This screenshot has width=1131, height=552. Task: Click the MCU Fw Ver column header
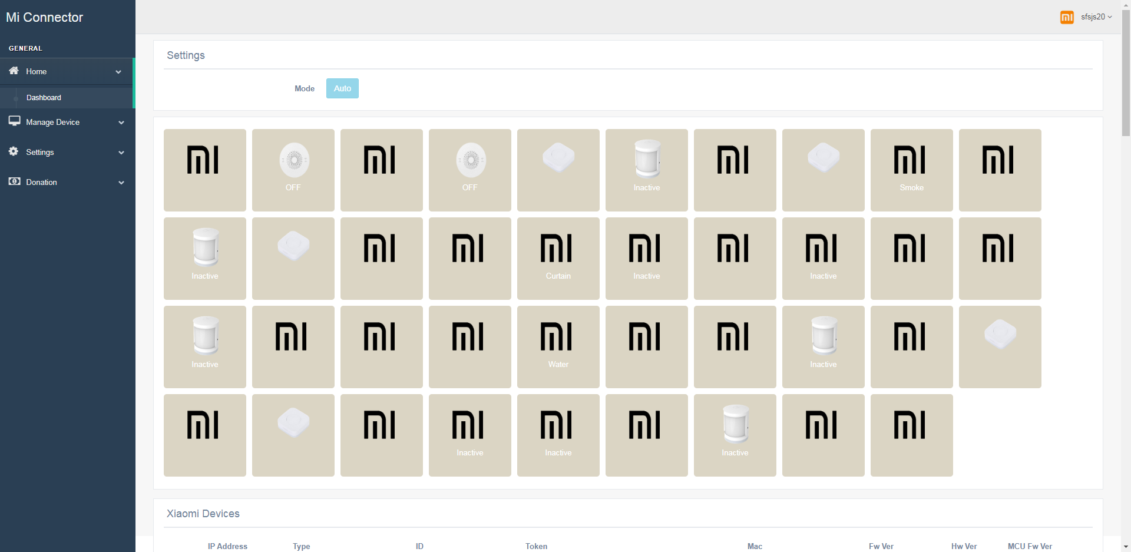click(x=1030, y=546)
